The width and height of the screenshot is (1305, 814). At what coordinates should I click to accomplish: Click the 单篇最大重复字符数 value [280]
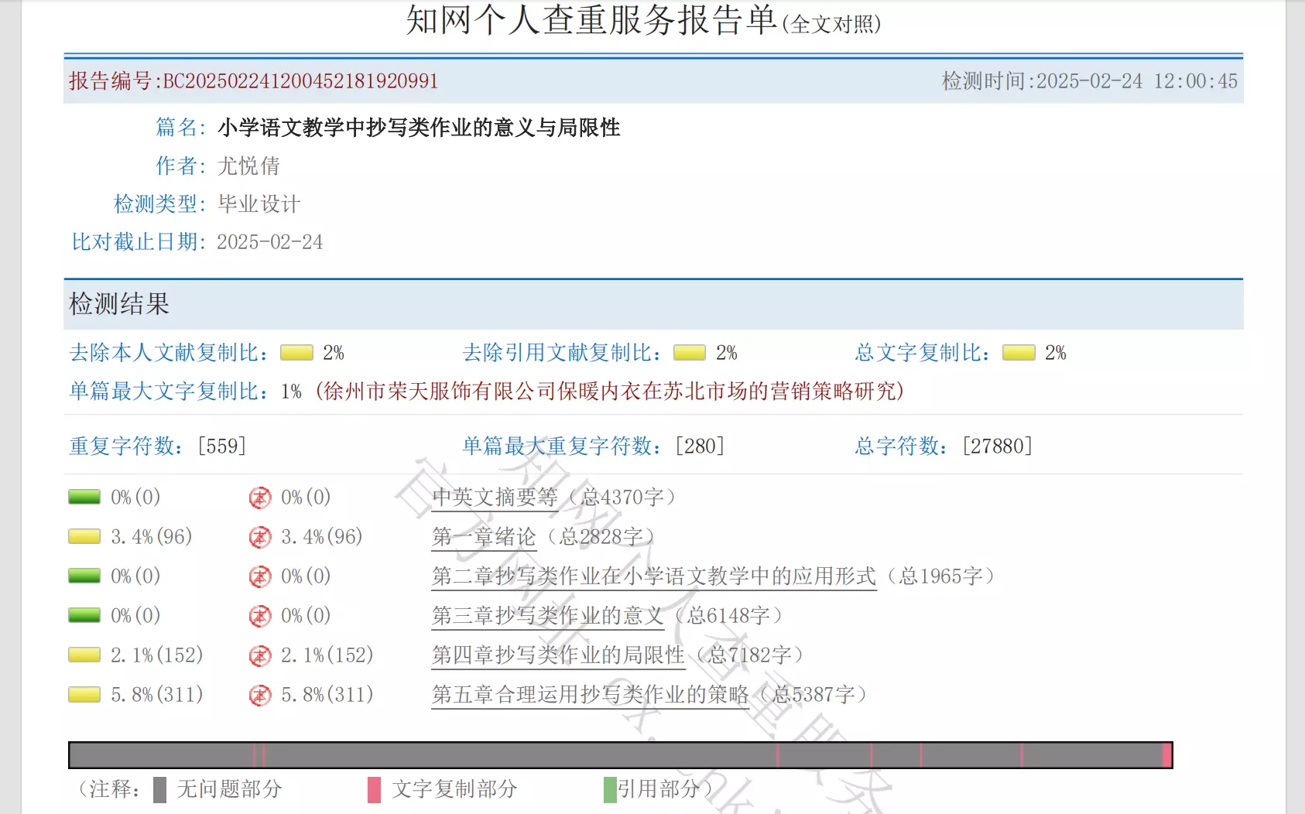point(700,446)
